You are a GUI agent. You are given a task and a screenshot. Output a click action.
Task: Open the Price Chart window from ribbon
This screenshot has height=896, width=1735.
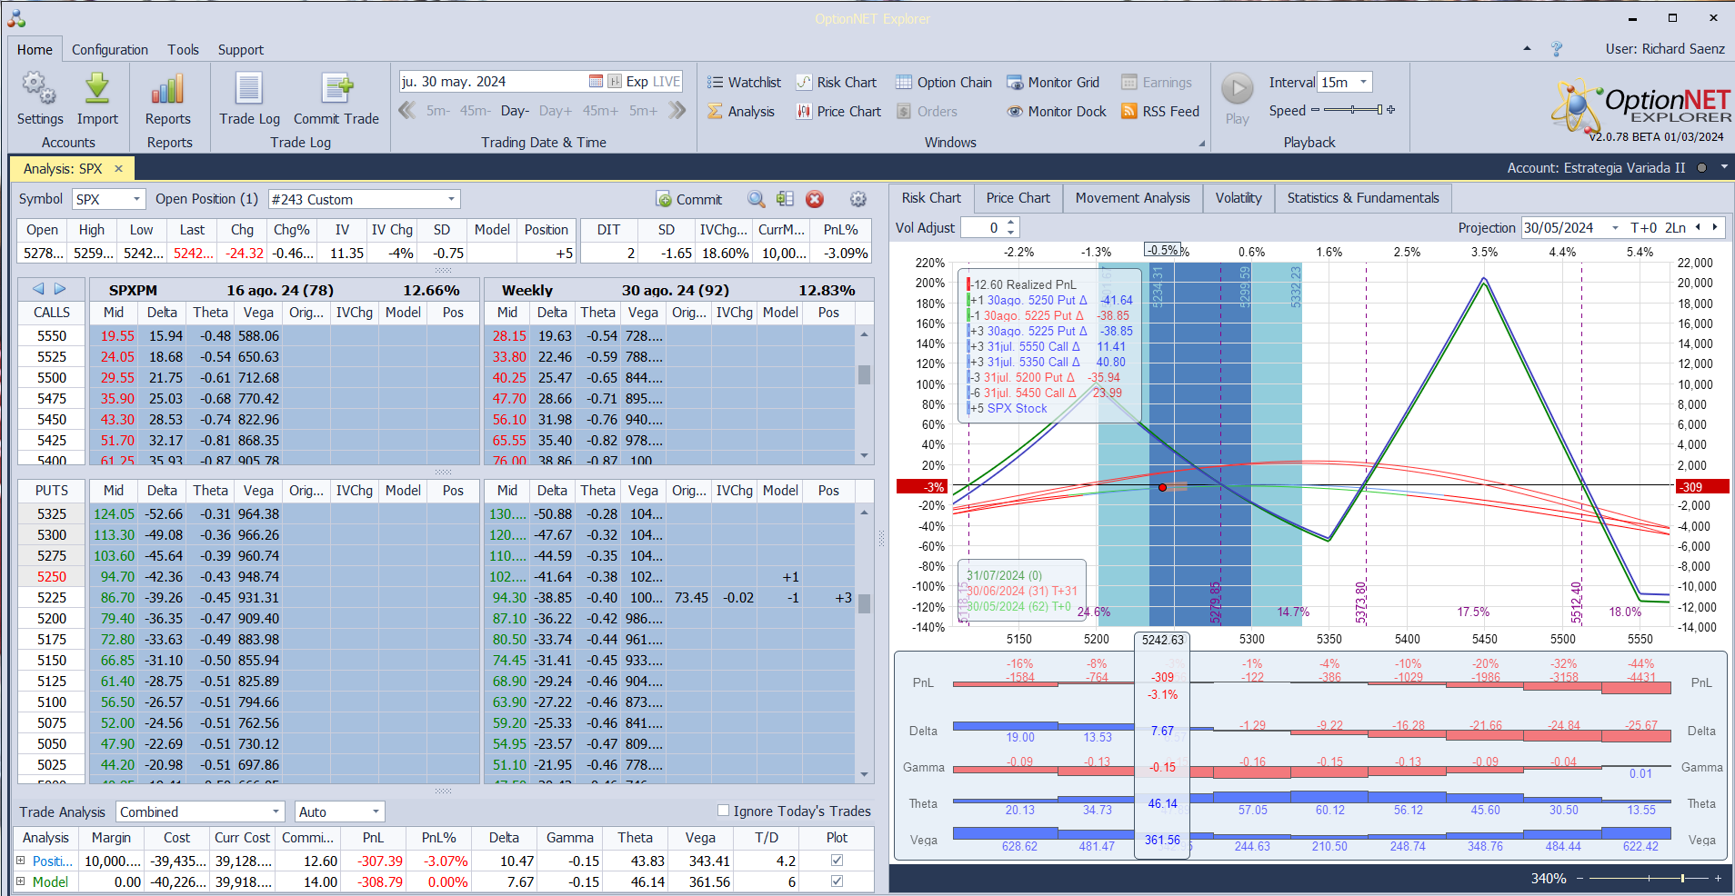point(838,112)
